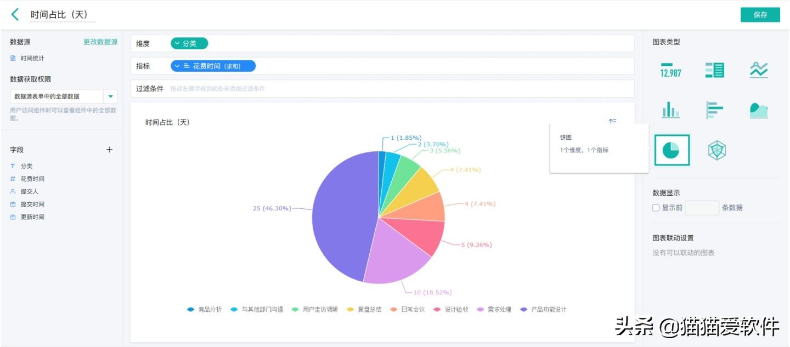Open the 数据源表单中的全部数据 dropdown
The height and width of the screenshot is (347, 790).
111,96
